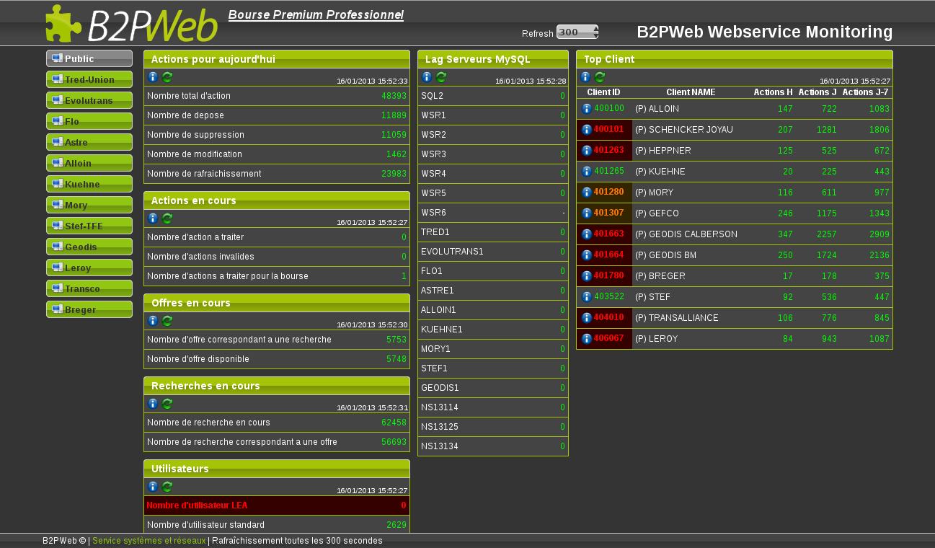Select the Stef-TFE sidebar tab
The width and height of the screenshot is (935, 548).
[x=89, y=226]
